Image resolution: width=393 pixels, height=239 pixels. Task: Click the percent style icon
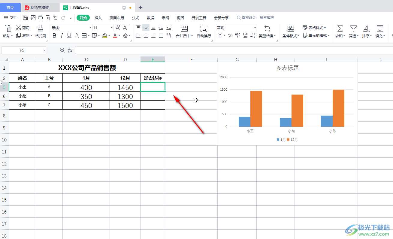click(230, 36)
